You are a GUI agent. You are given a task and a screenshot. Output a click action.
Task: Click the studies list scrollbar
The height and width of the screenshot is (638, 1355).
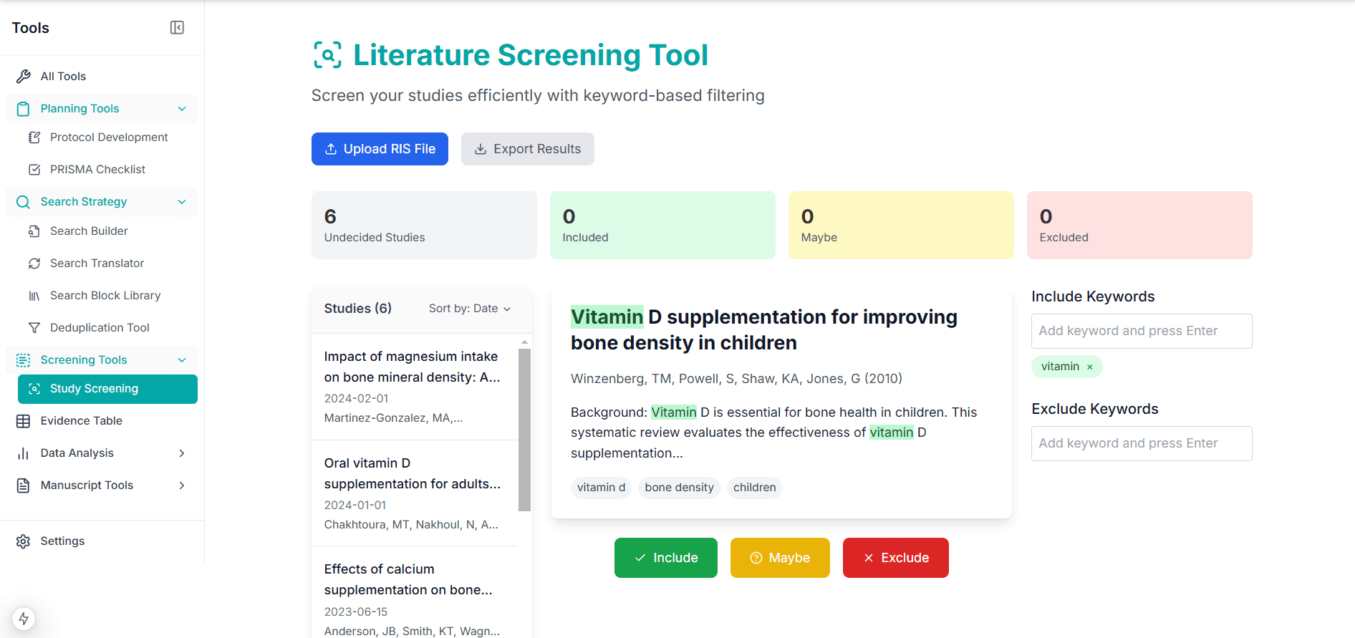[524, 430]
